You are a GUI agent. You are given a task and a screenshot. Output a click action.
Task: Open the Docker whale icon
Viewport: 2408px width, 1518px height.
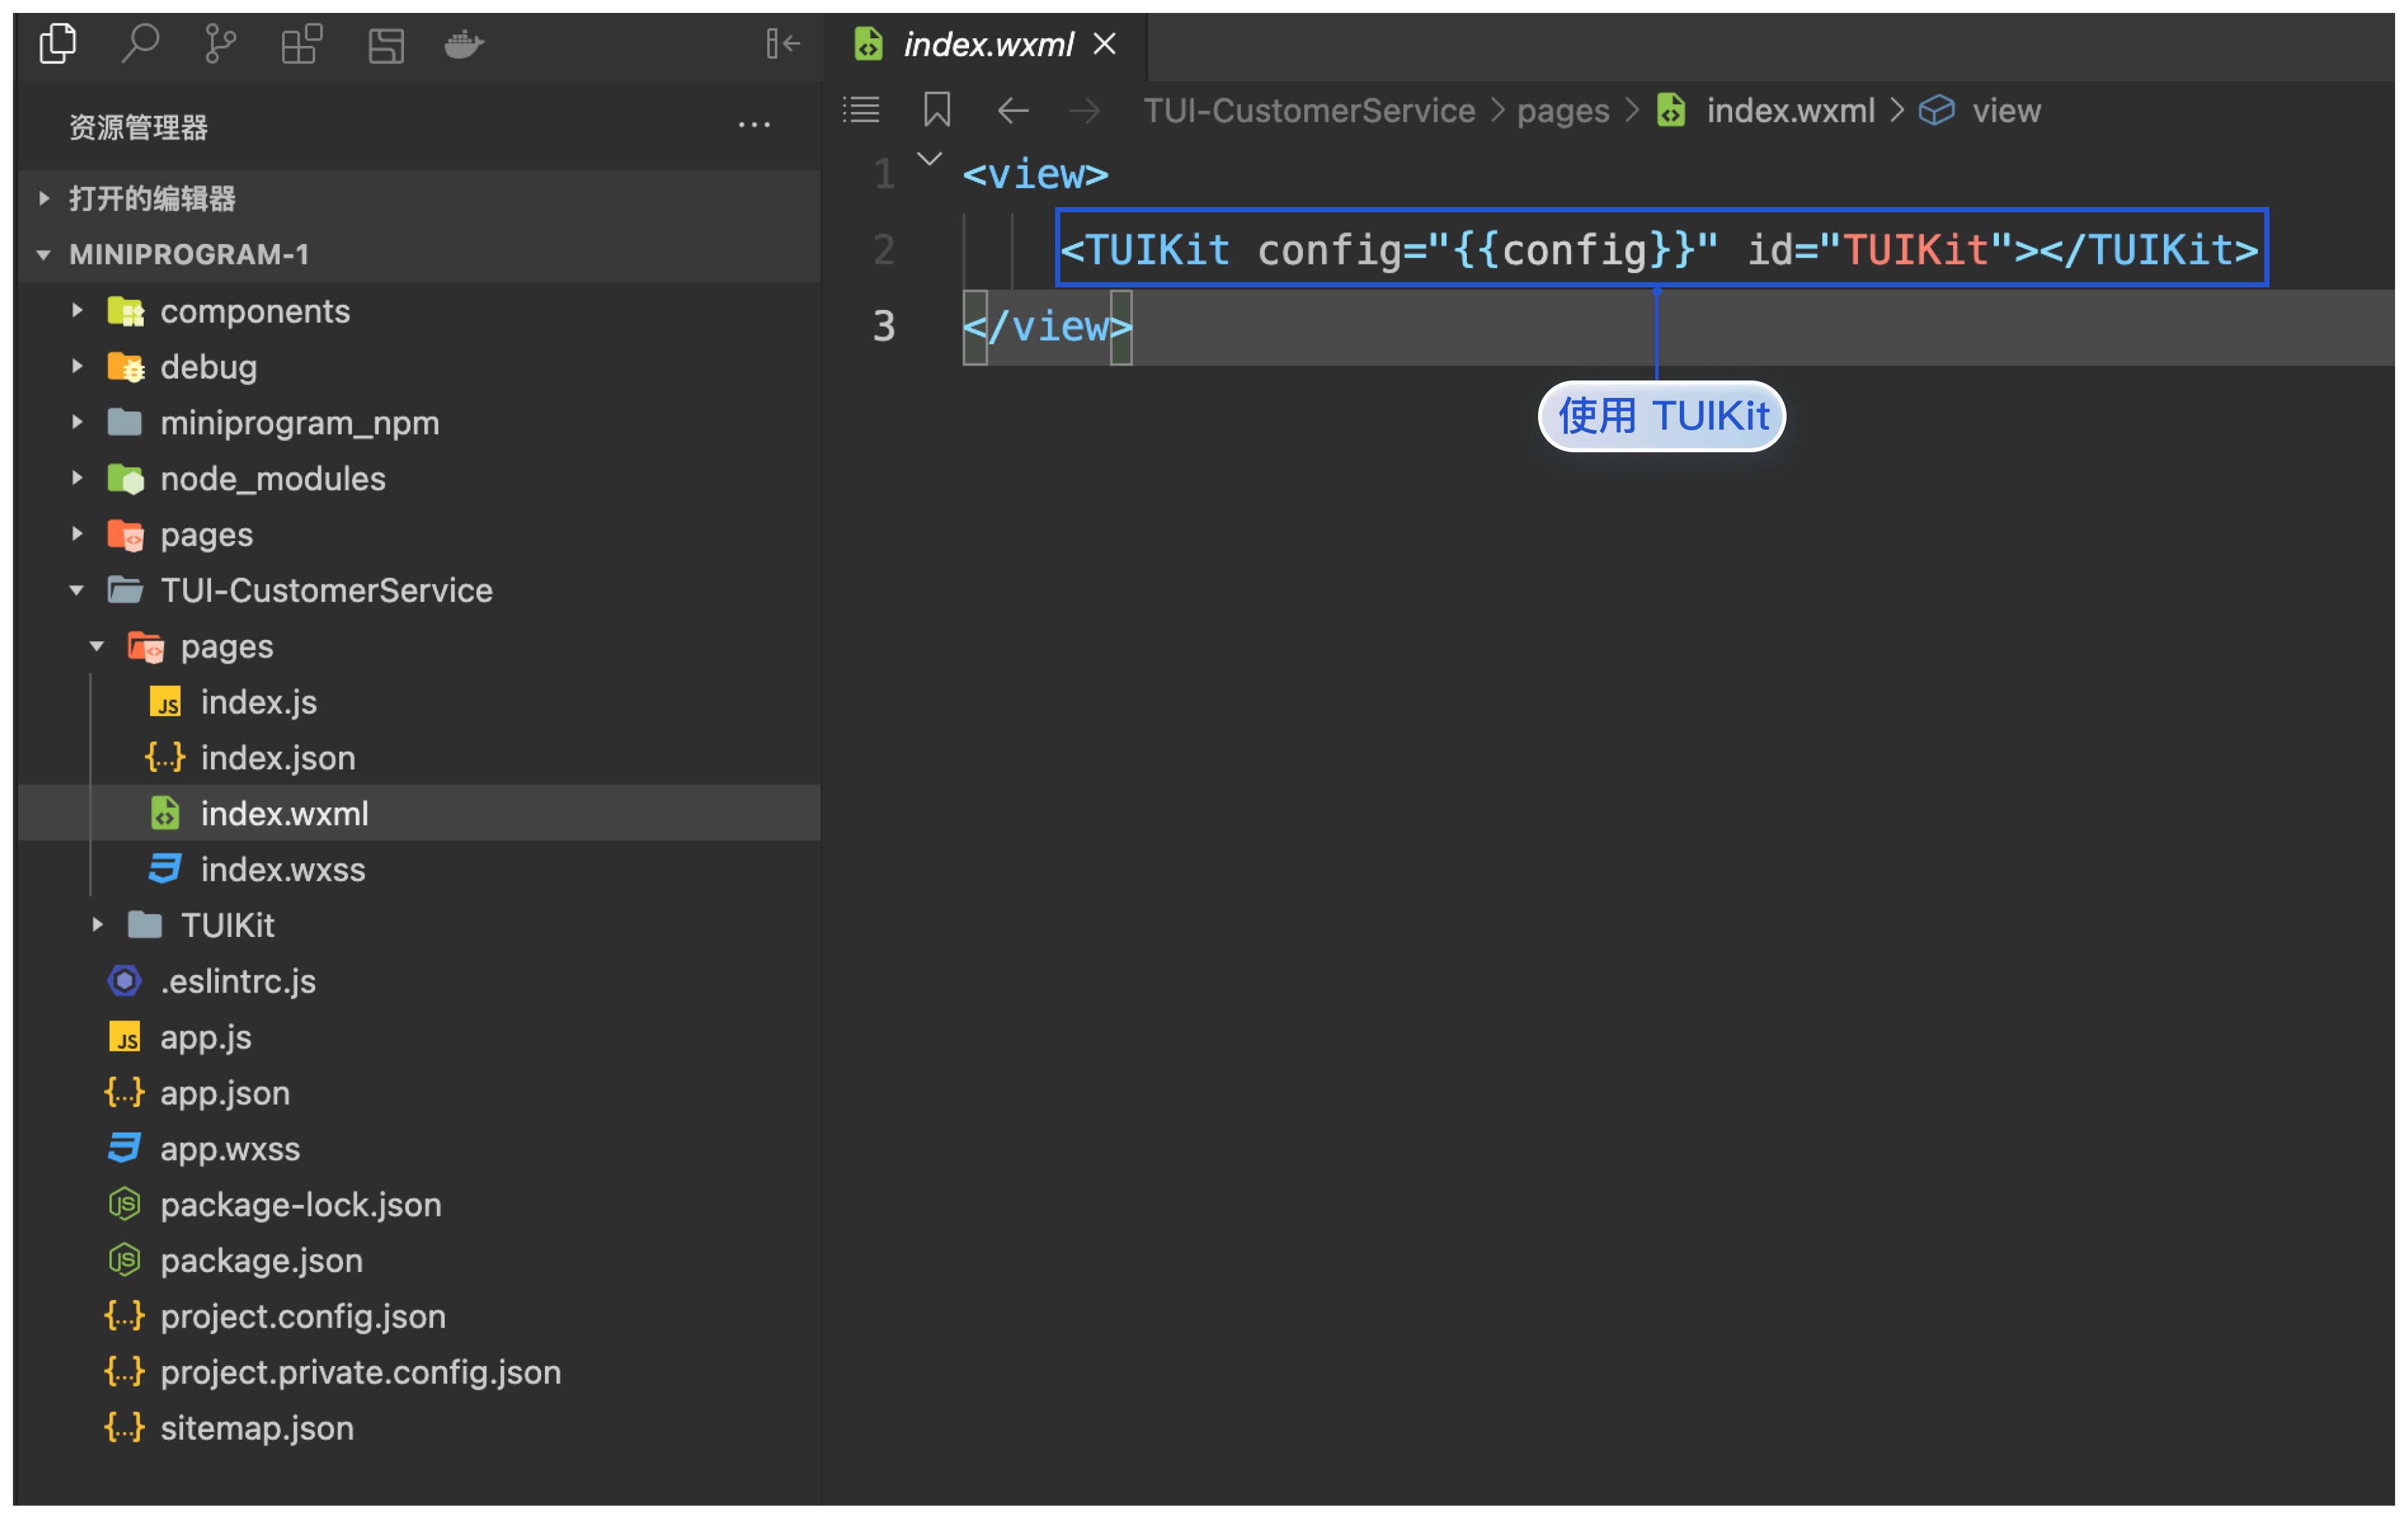coord(464,44)
